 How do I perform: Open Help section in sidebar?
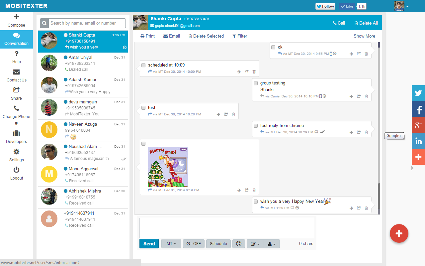(16, 57)
